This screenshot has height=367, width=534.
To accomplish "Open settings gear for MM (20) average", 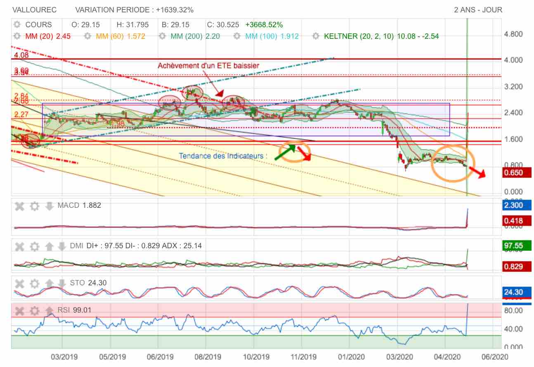I will [x=17, y=36].
